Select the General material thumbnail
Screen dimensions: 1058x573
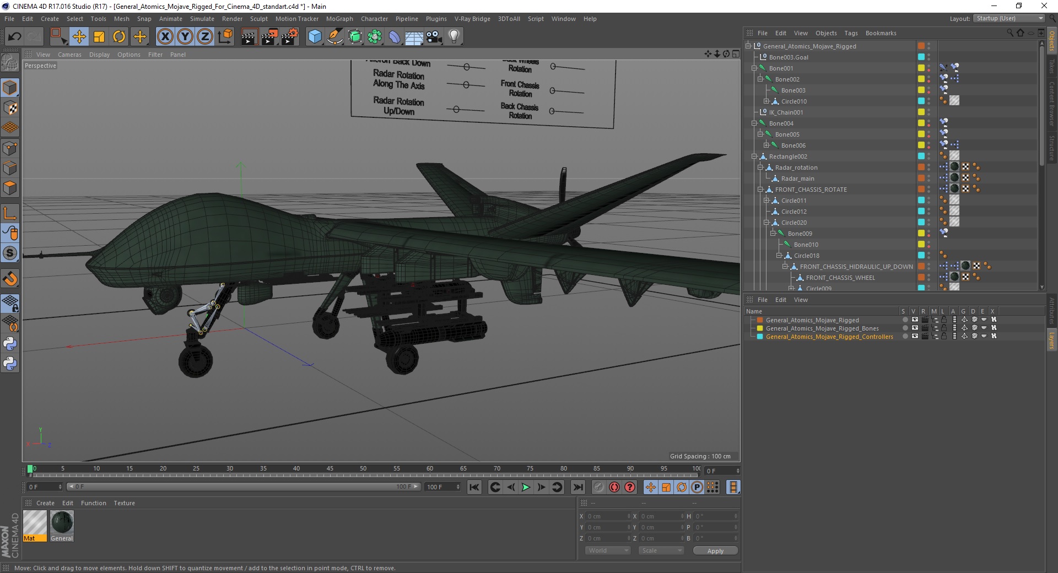tap(62, 526)
